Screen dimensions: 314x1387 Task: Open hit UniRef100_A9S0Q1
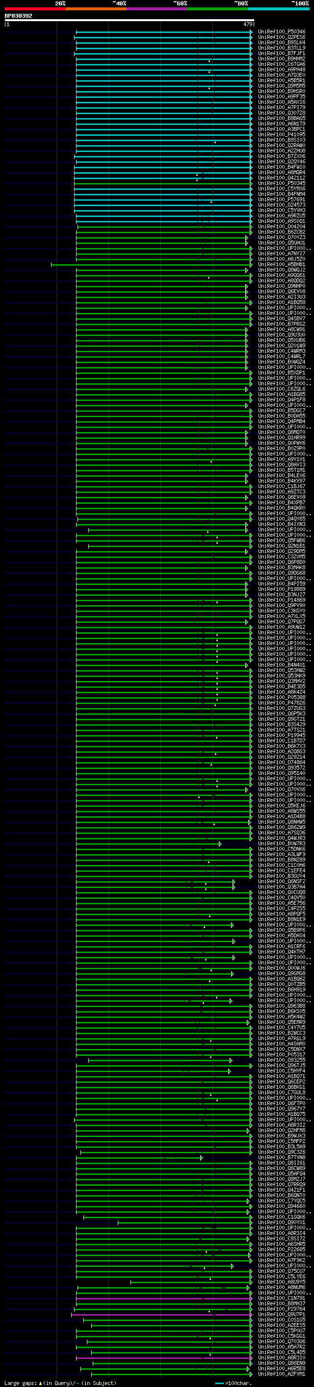point(282,221)
